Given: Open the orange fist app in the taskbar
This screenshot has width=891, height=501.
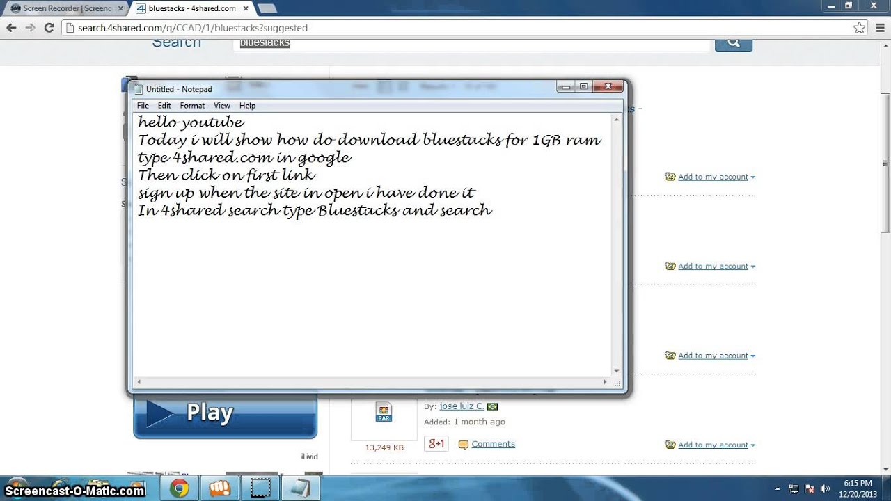Looking at the screenshot, I should click(x=220, y=488).
